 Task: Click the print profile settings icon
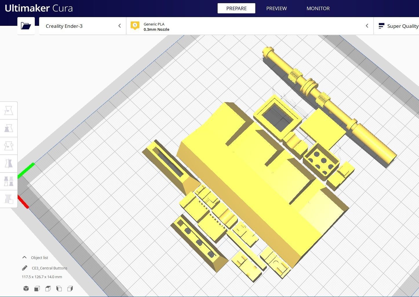point(382,26)
